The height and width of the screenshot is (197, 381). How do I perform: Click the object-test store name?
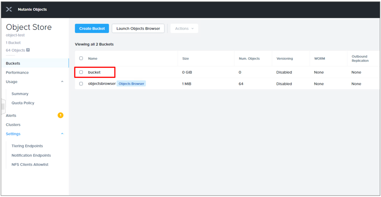tap(15, 35)
